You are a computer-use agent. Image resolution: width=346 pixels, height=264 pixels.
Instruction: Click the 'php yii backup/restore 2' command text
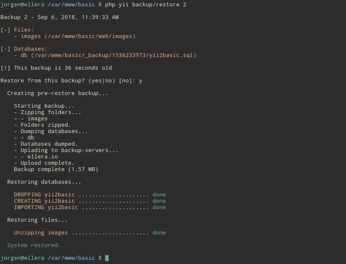[x=146, y=4]
